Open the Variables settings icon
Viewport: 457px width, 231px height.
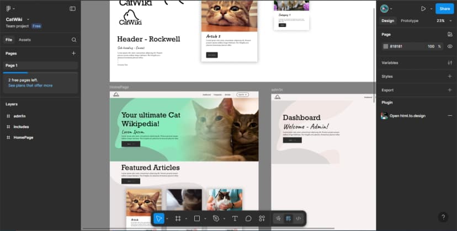pos(450,63)
